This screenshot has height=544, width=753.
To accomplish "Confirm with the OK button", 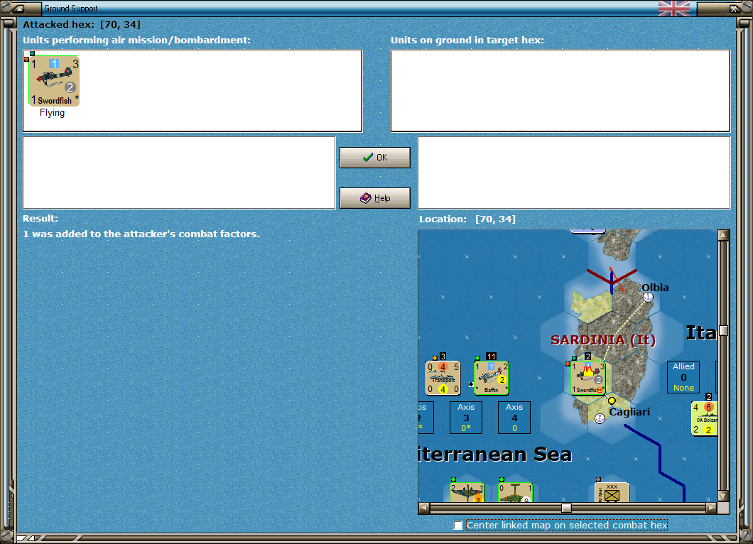I will tap(375, 158).
